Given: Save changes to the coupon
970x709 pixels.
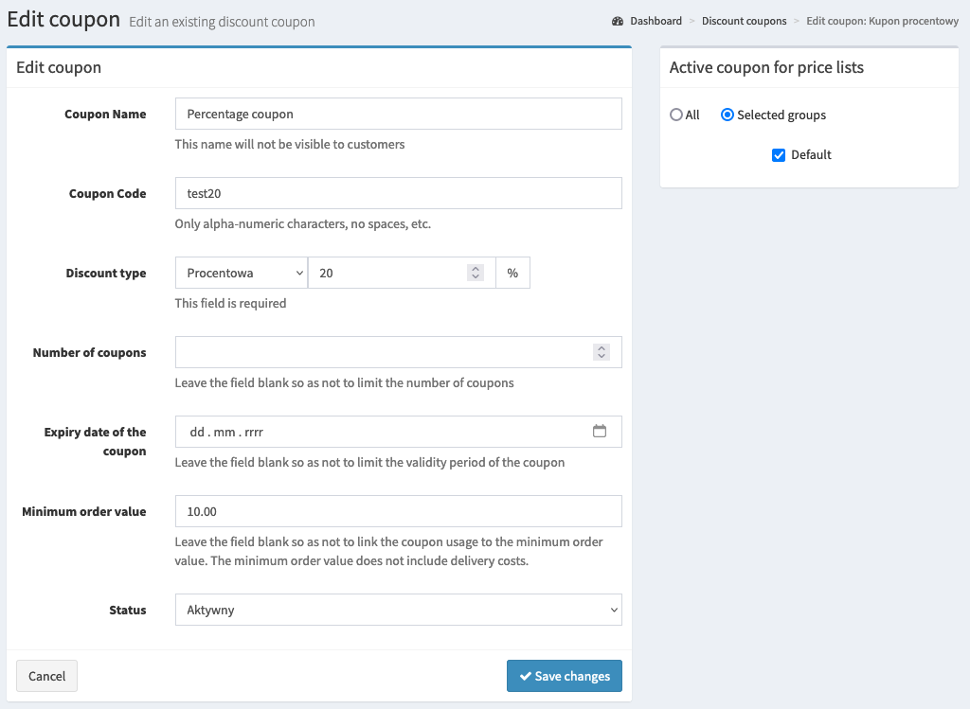Looking at the screenshot, I should coord(565,676).
